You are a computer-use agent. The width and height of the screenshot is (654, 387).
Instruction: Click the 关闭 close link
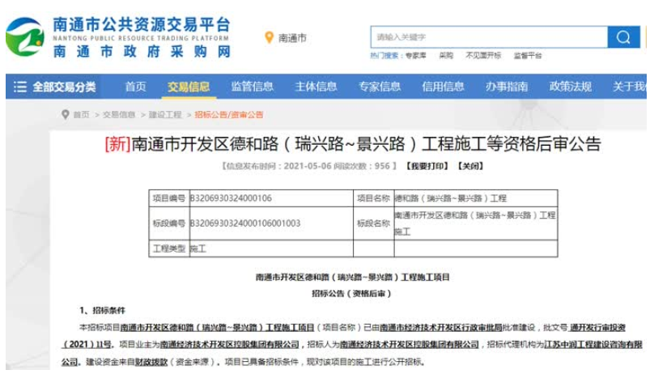470,166
